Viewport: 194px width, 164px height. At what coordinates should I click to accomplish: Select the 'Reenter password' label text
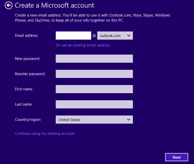(30, 74)
